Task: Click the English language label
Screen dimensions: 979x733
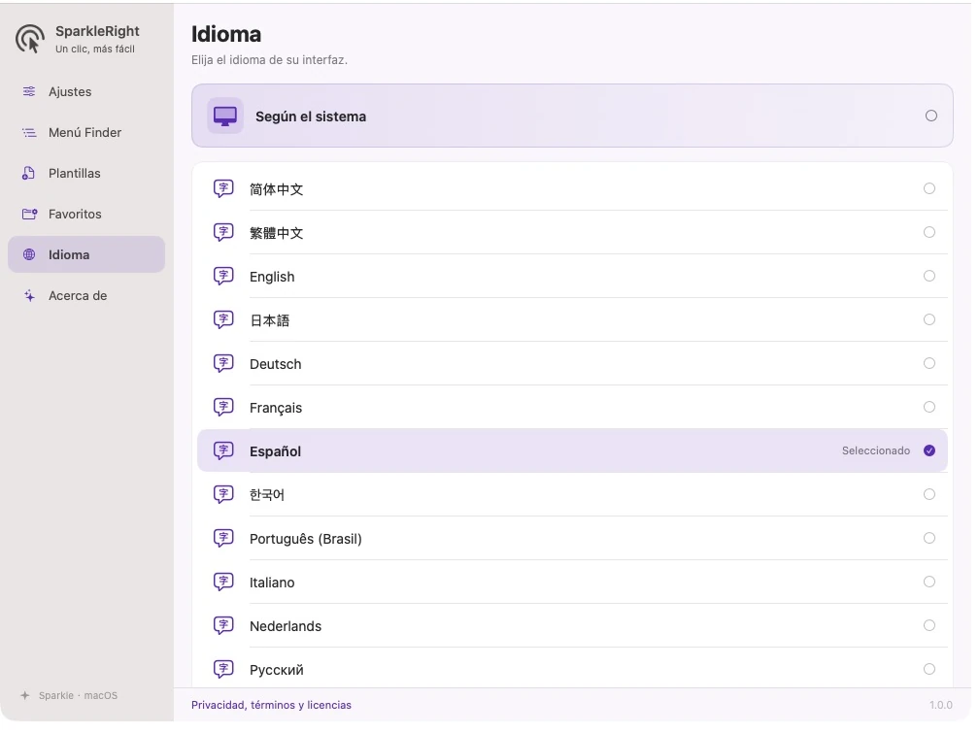Action: click(272, 277)
